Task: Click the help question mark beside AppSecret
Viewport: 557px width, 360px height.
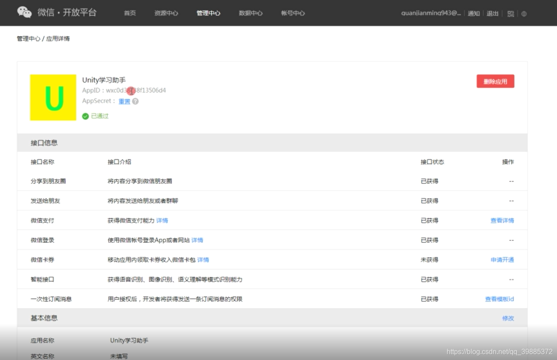Action: 136,101
